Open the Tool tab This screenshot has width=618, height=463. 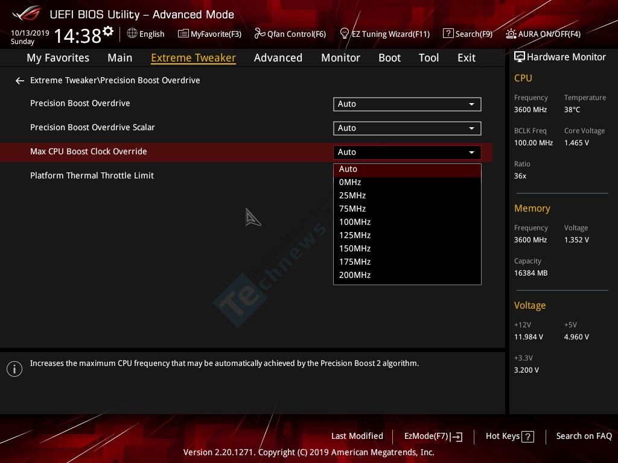pyautogui.click(x=429, y=58)
